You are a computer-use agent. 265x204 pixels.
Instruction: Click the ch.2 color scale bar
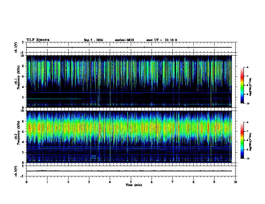pyautogui.click(x=242, y=140)
